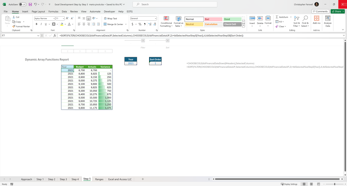The width and height of the screenshot is (347, 186).
Task: Click the Cut scissors icon
Action: 14,17
